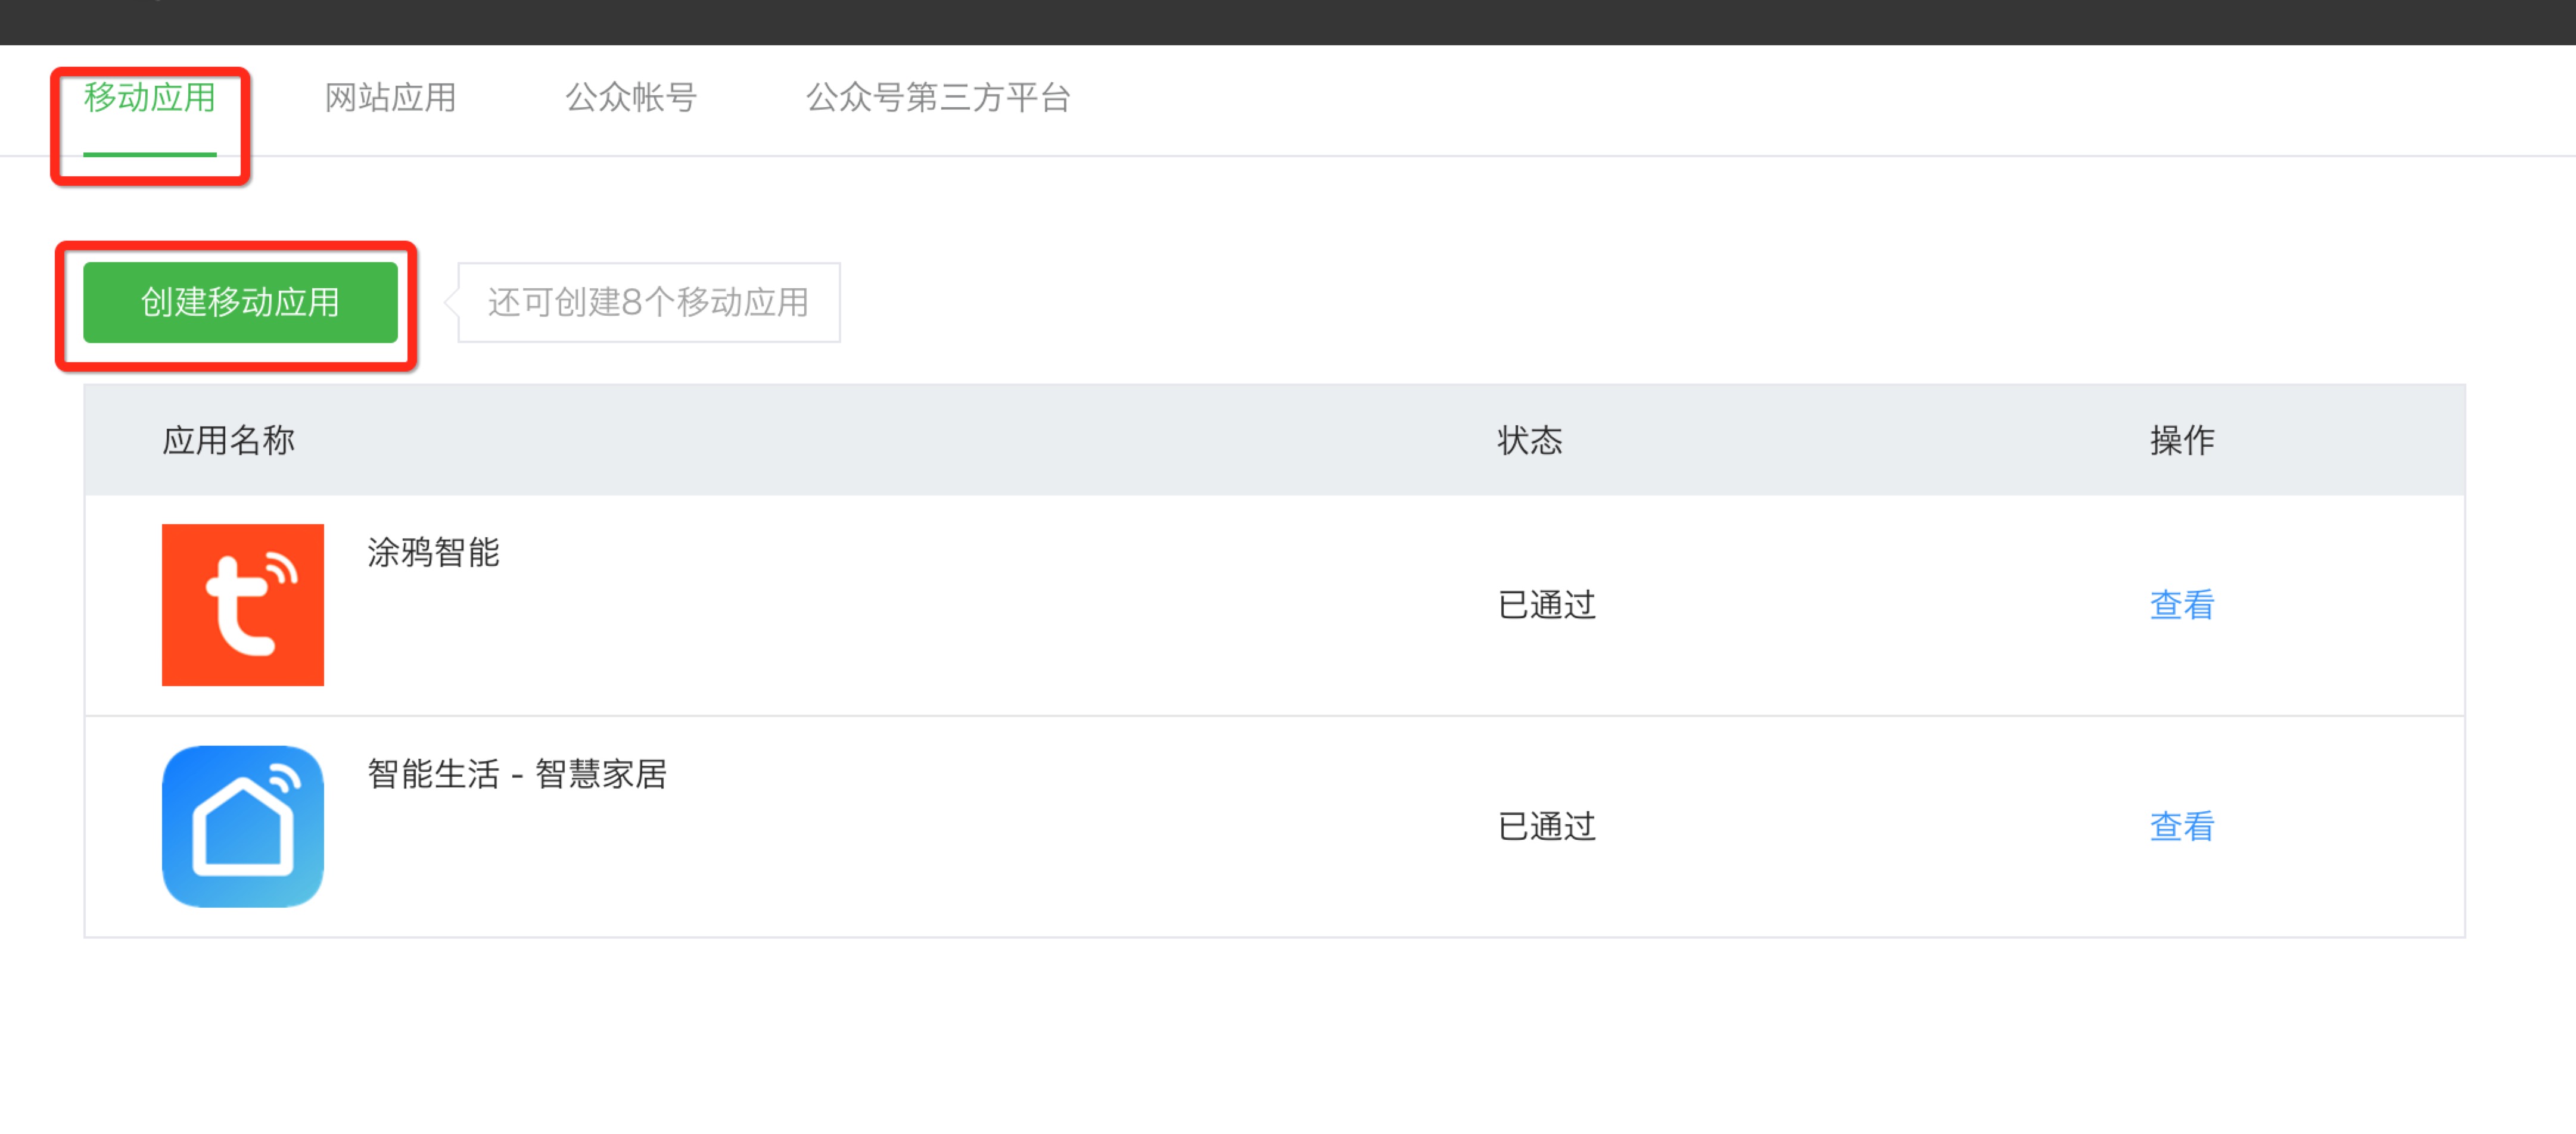Click the orange 涂鸦智能 app icon
Image resolution: width=2576 pixels, height=1134 pixels.
(242, 604)
